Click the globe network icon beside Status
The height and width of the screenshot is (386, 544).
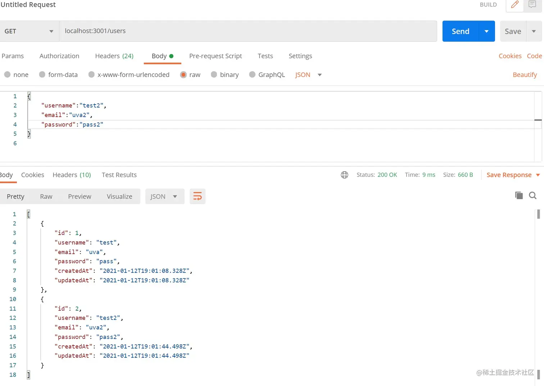point(344,175)
